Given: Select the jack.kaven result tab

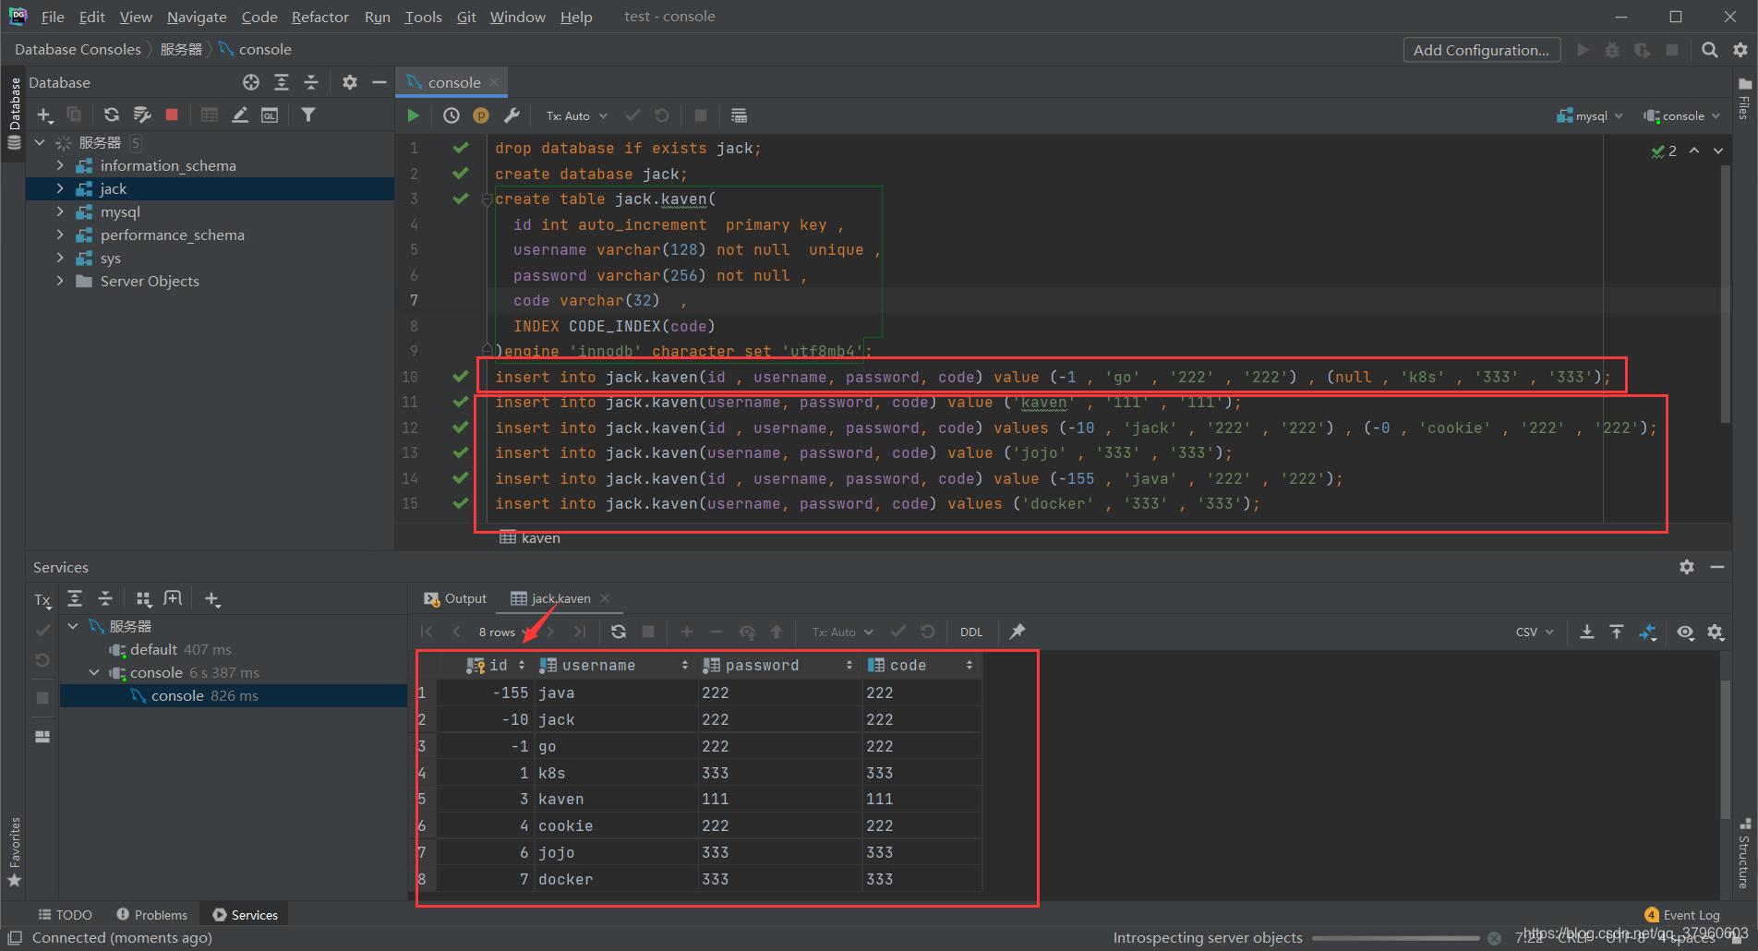Looking at the screenshot, I should pos(560,598).
